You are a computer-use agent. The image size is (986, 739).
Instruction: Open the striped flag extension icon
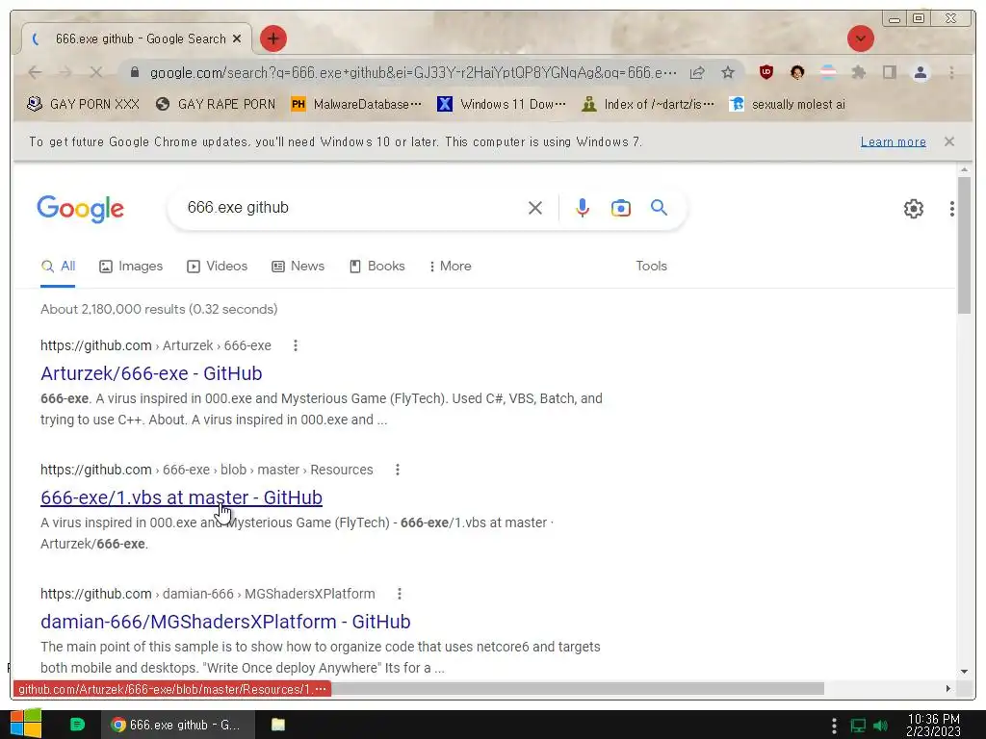coord(828,72)
